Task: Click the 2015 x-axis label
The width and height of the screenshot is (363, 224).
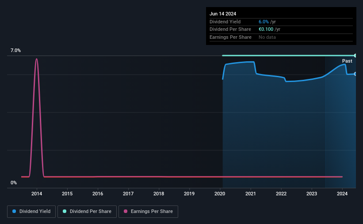Action: (67, 194)
